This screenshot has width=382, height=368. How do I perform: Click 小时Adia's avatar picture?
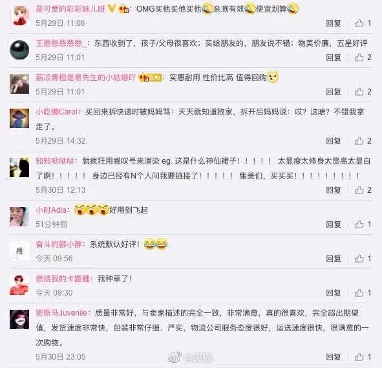tap(19, 217)
